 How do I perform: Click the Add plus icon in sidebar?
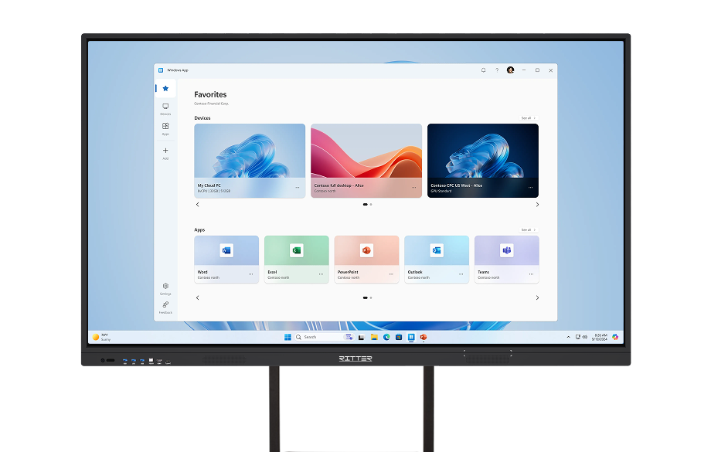pyautogui.click(x=165, y=152)
